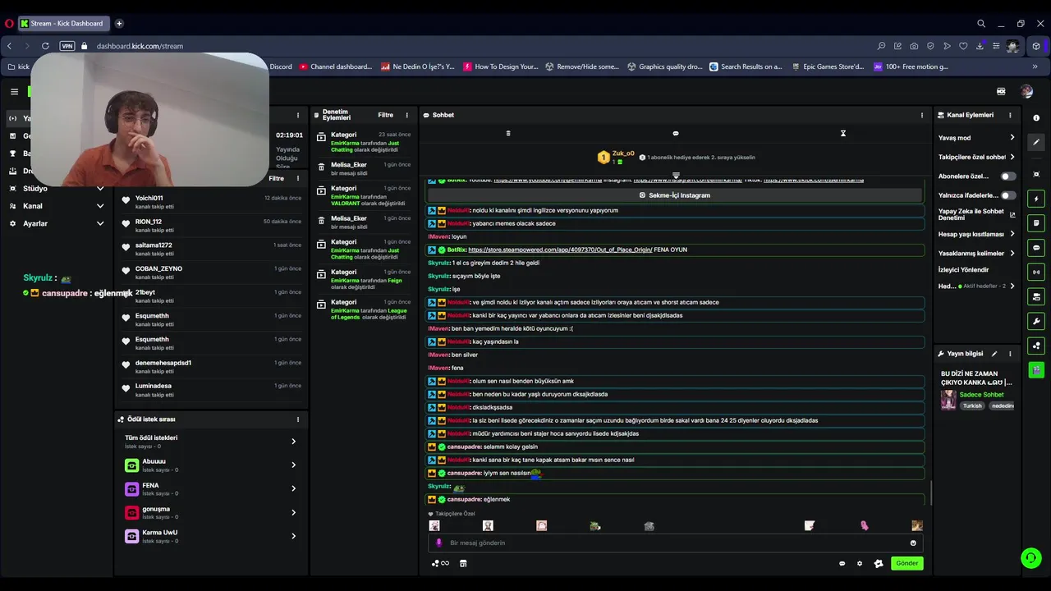This screenshot has width=1051, height=591.
Task: Expand the Abuuuu reward requests
Action: tap(210, 465)
